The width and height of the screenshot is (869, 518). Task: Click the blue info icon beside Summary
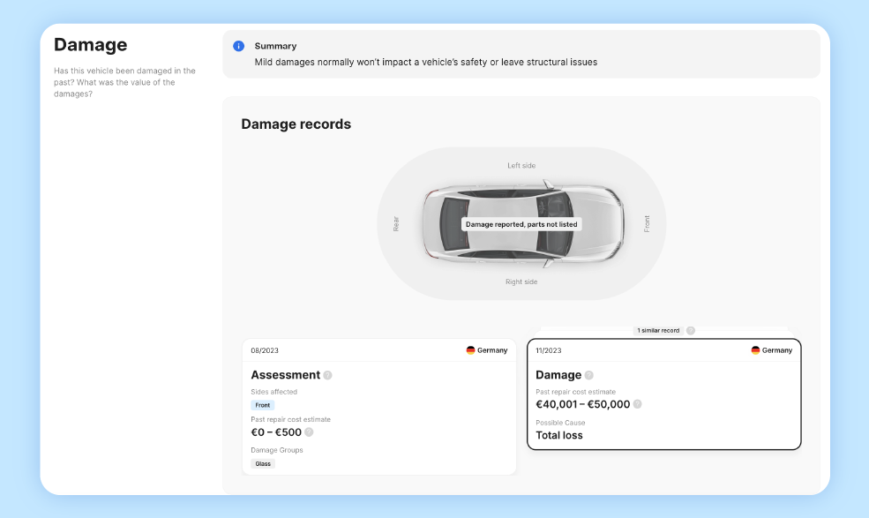238,46
